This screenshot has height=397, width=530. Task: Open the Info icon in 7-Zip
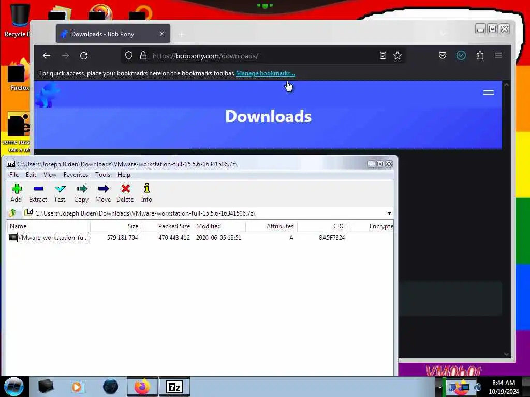click(146, 193)
